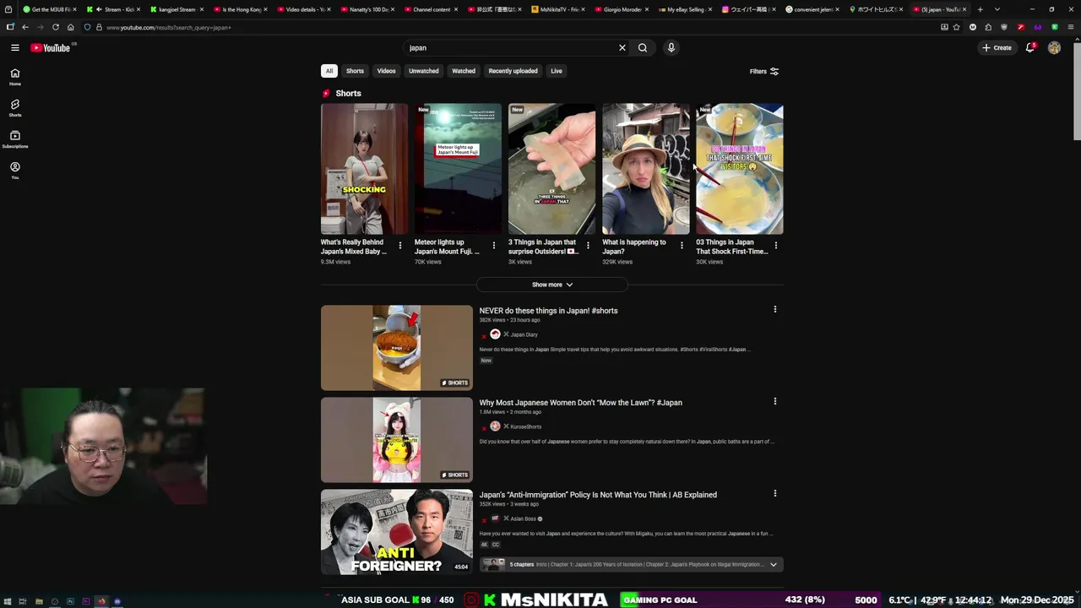The height and width of the screenshot is (608, 1081).
Task: Click the magnifier search button
Action: (x=643, y=48)
